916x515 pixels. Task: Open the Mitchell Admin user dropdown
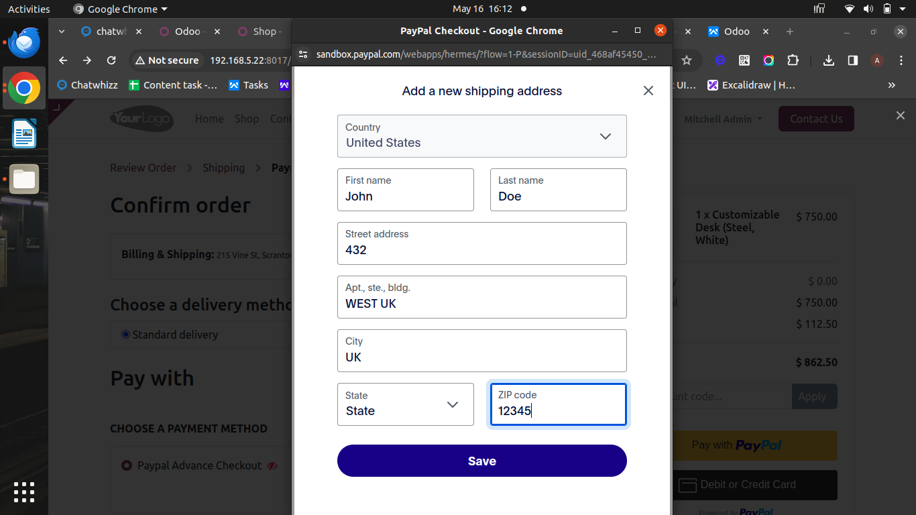click(x=723, y=119)
